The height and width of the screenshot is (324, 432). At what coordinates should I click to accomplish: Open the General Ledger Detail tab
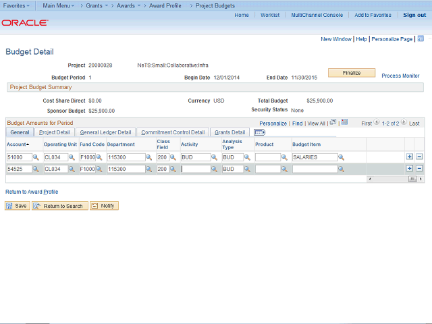click(105, 132)
